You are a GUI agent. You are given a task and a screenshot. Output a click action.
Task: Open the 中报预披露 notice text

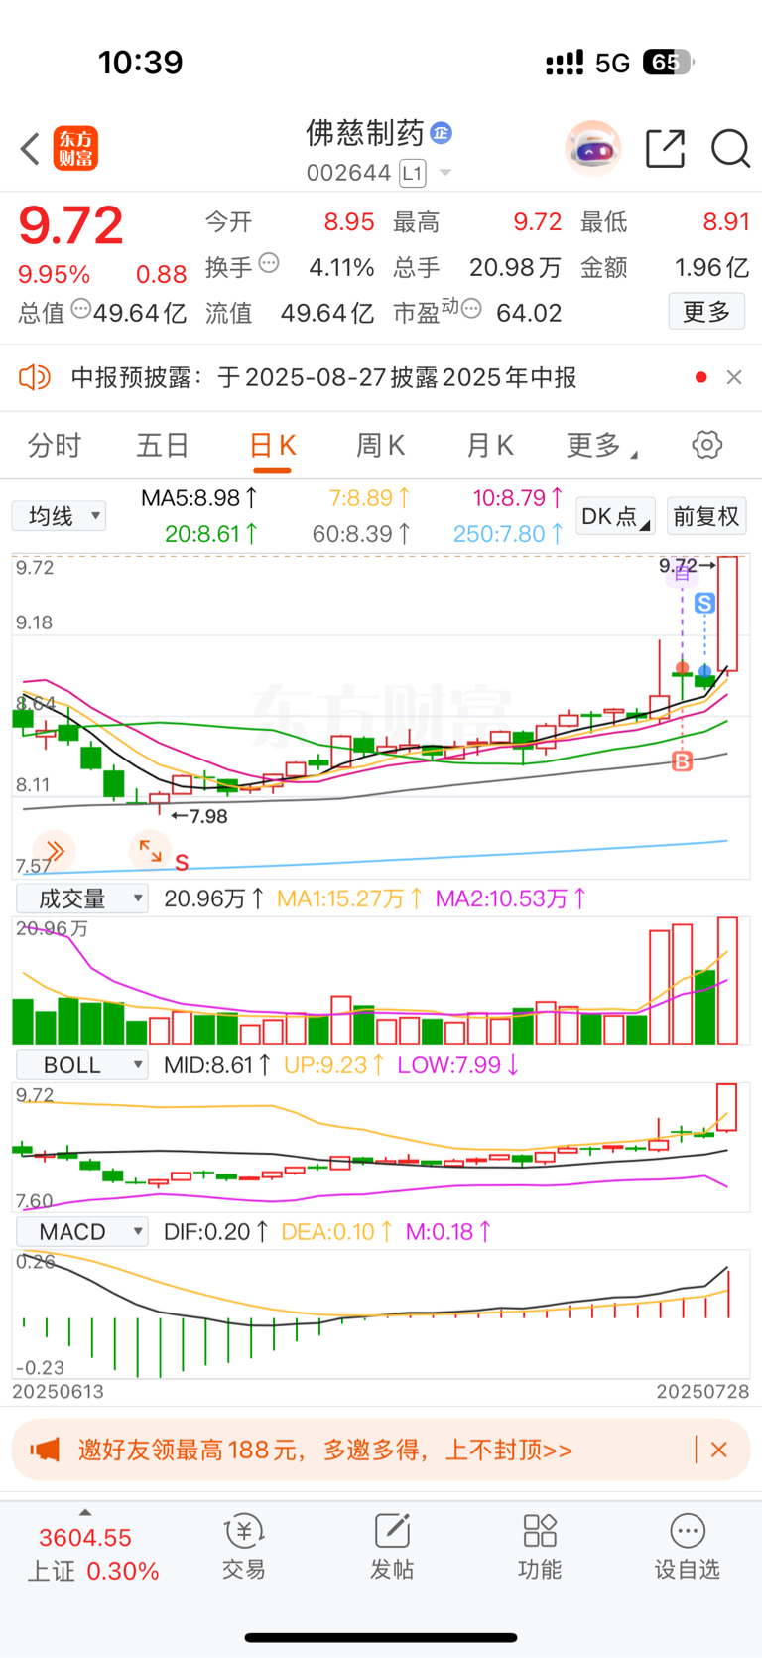pos(323,377)
